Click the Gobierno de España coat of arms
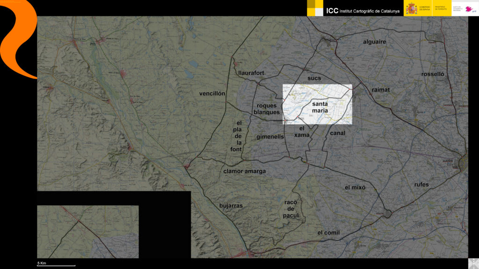Screen dimensions: 479x269 (411, 8)
